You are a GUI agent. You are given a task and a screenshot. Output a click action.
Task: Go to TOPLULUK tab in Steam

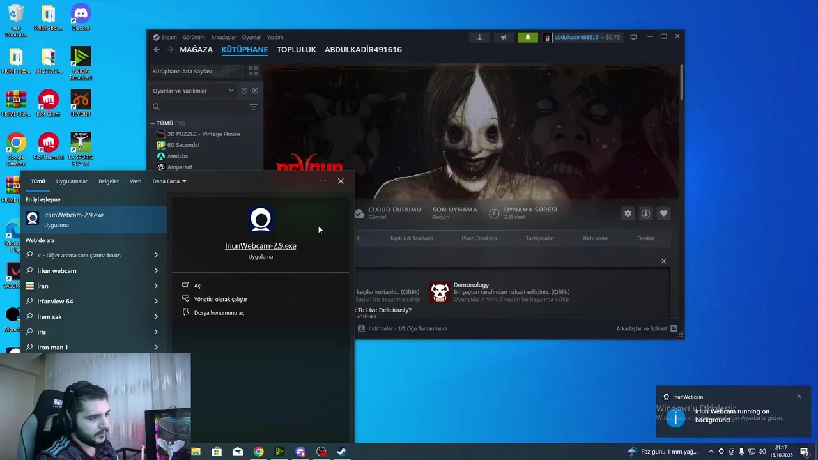[x=297, y=50]
